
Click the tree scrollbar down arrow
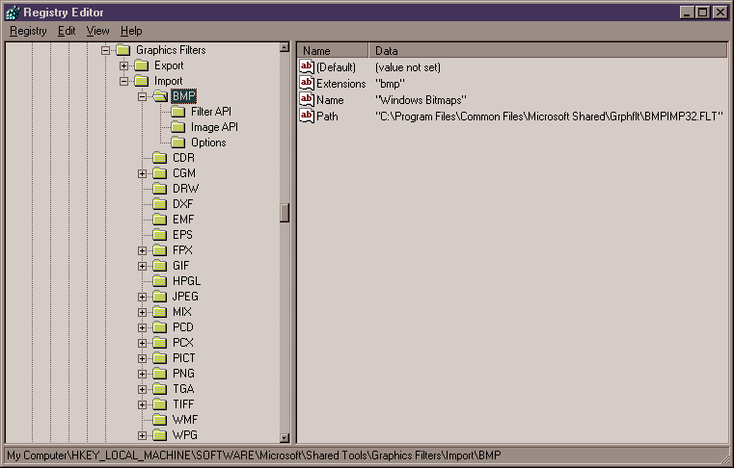285,437
